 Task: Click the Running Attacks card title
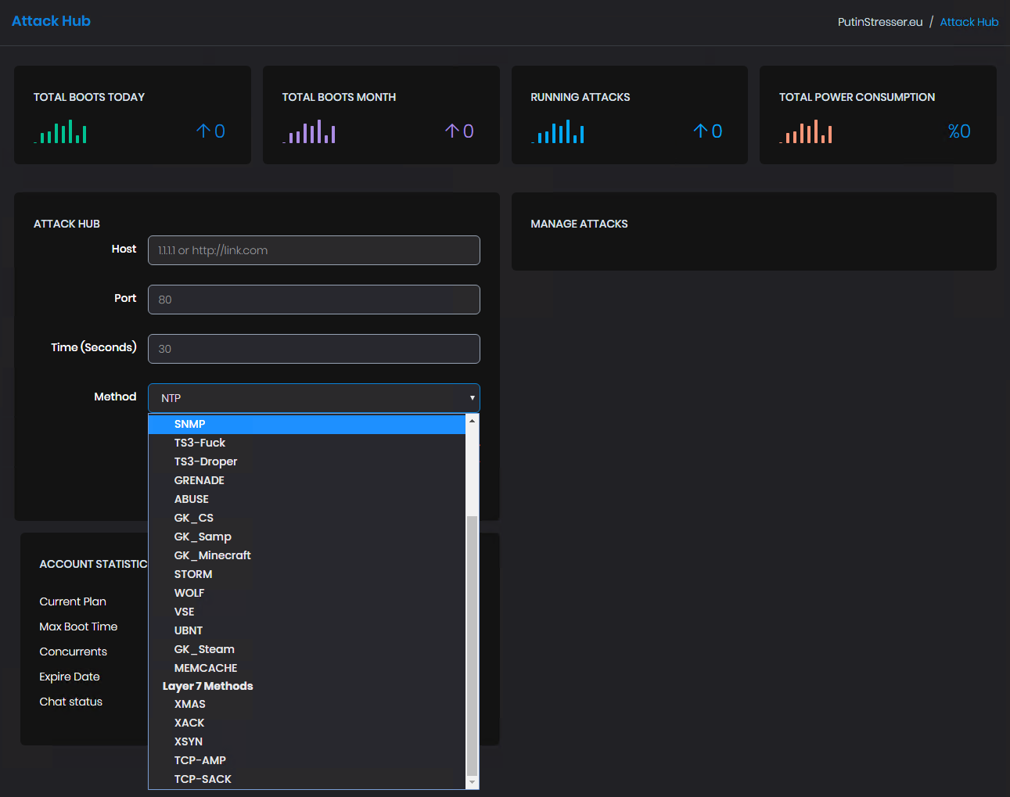[580, 97]
